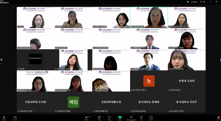The image size is (221, 121).
Task: Expand the chat options caret
Action: tap(103, 116)
